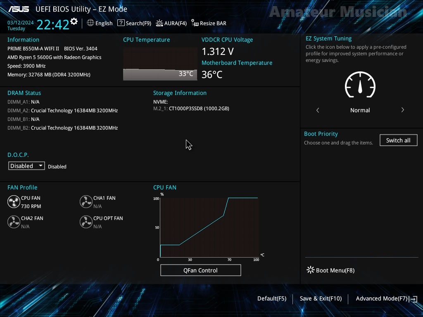Click Save & Exit(F10)

321,298
